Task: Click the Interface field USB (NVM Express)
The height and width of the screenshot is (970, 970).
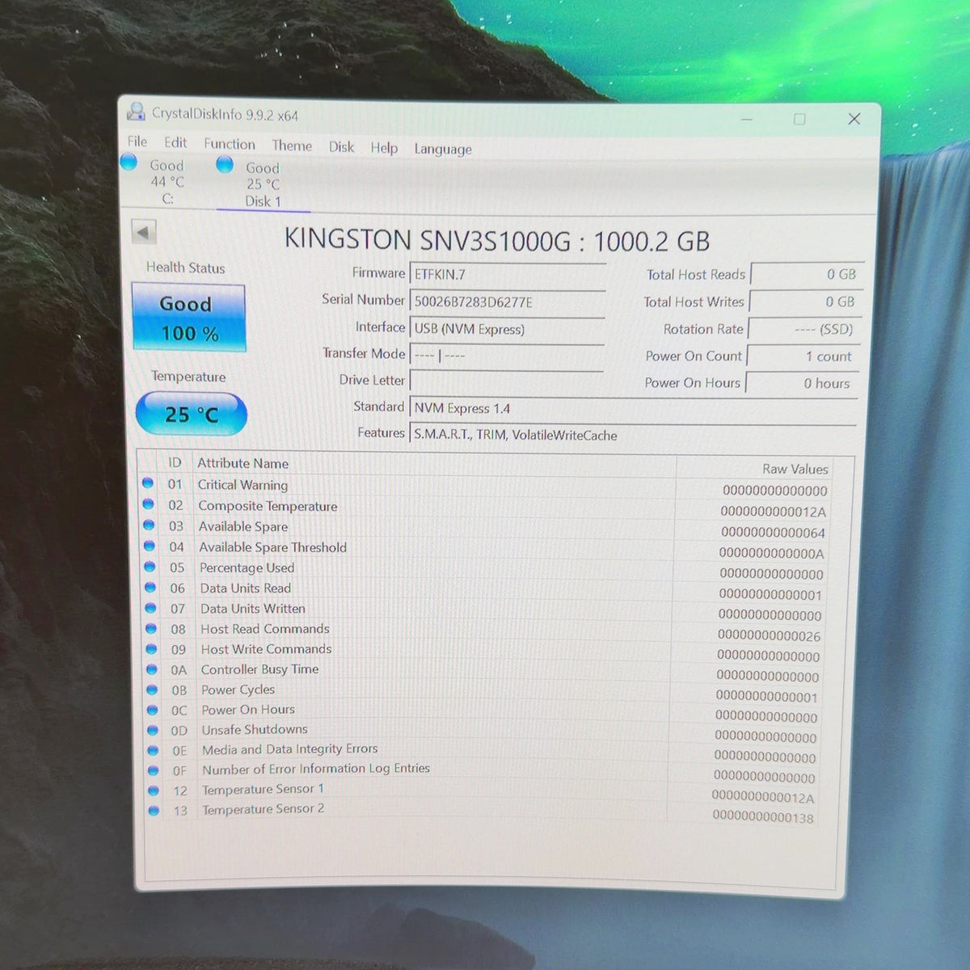Action: pyautogui.click(x=508, y=329)
